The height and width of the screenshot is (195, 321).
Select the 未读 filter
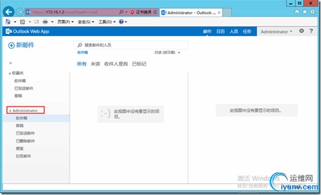(95, 64)
